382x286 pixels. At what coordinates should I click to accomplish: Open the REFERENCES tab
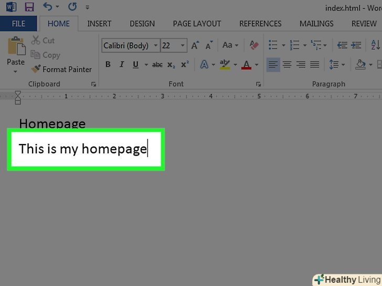260,24
